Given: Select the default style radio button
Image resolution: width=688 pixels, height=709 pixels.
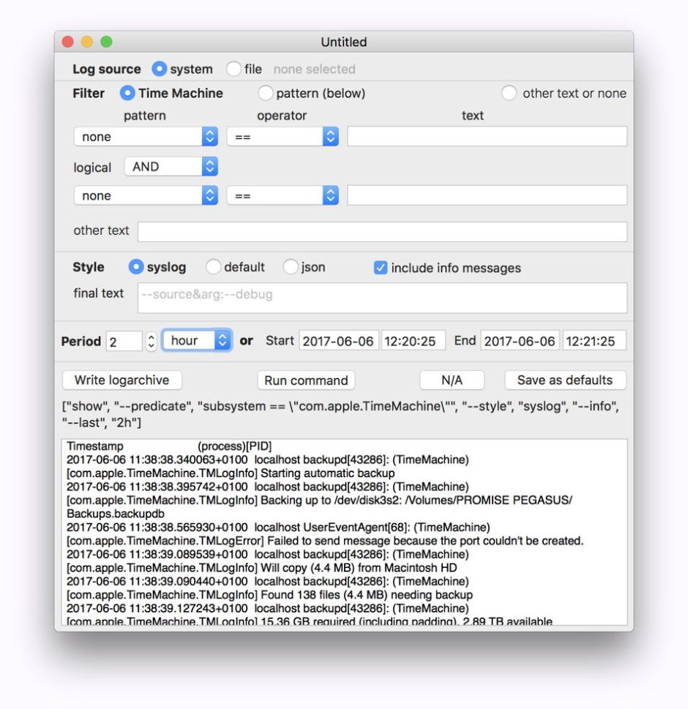Looking at the screenshot, I should tap(214, 267).
